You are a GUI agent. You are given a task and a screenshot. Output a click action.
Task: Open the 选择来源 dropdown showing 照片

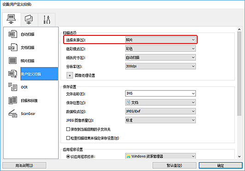point(160,40)
